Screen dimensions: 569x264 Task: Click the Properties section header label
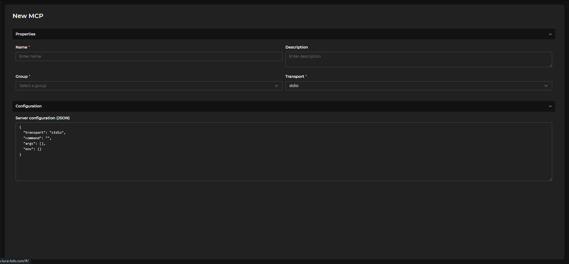[25, 34]
